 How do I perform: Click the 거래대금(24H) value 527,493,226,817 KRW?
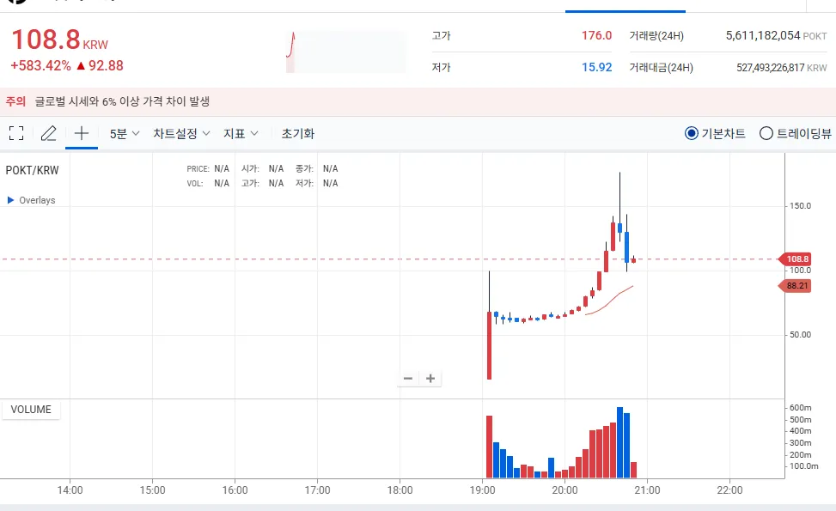point(782,68)
